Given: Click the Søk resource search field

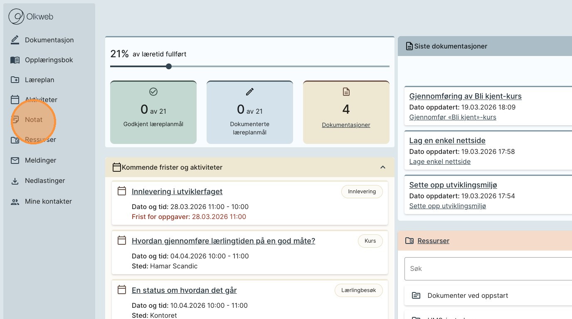Looking at the screenshot, I should [x=486, y=268].
